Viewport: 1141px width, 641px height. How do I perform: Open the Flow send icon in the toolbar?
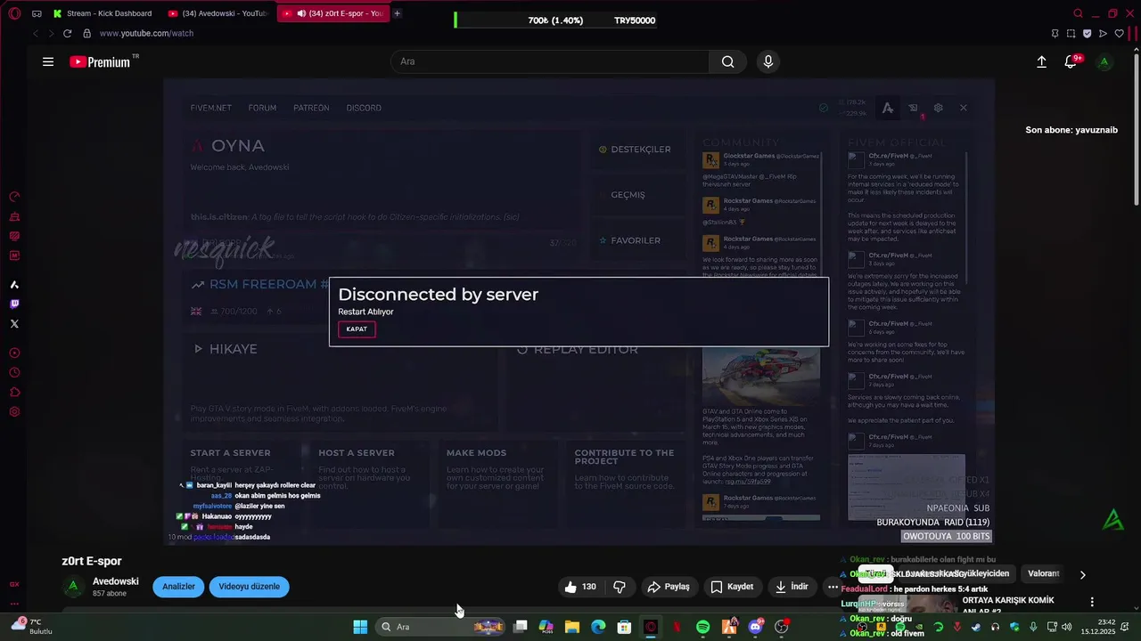1103,33
